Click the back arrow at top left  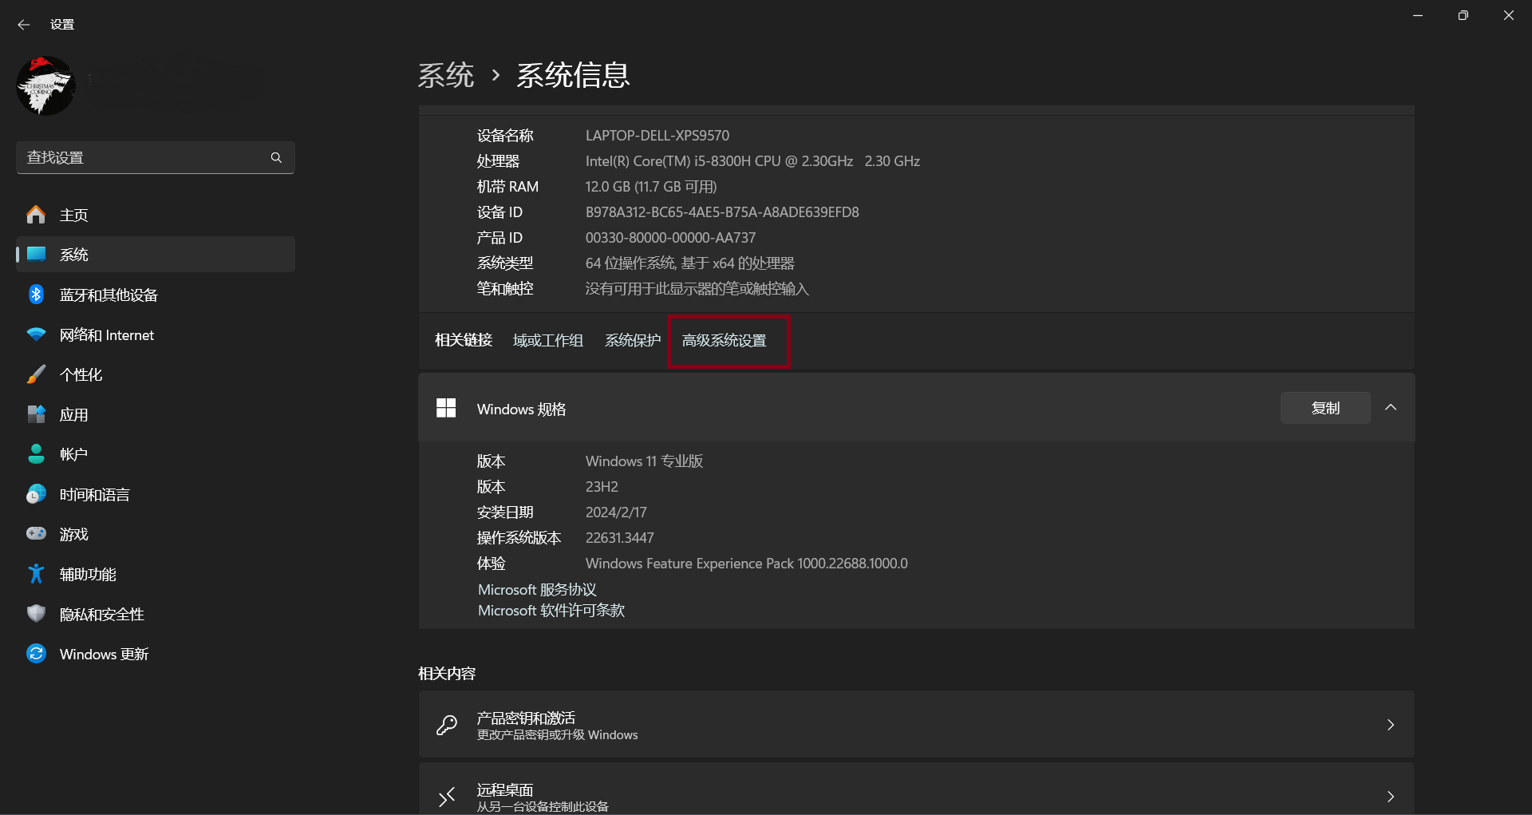[23, 24]
